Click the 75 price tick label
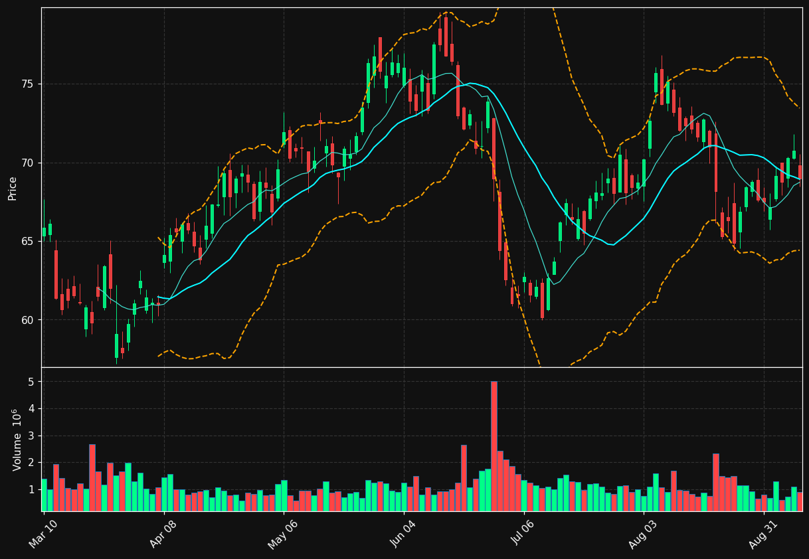 [x=27, y=84]
